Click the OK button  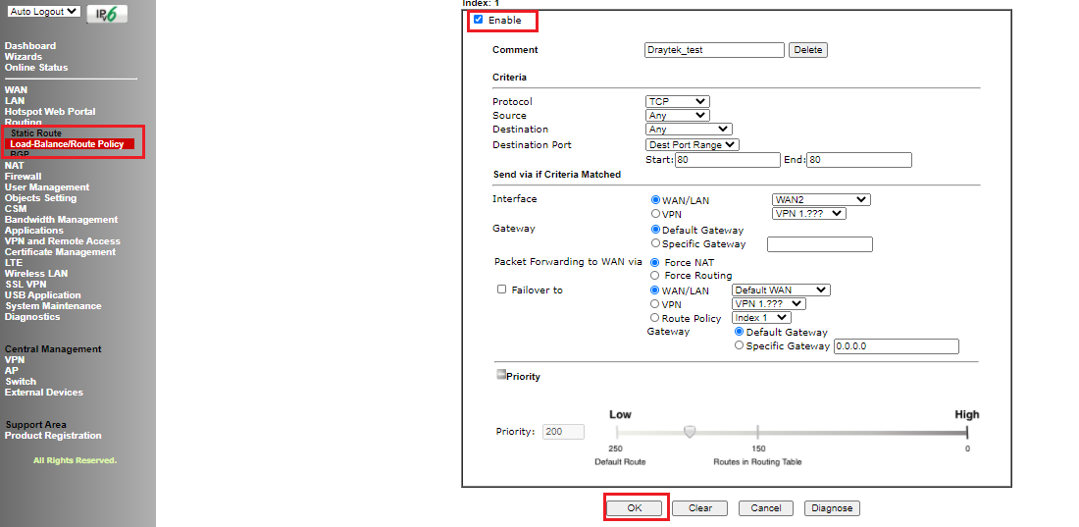635,508
